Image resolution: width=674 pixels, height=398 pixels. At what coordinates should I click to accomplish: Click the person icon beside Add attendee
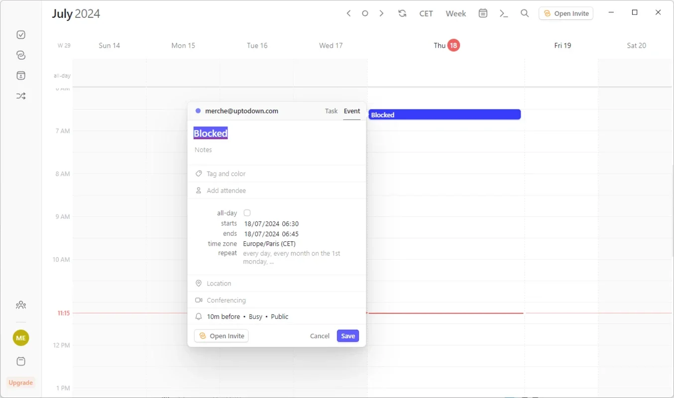coord(199,191)
